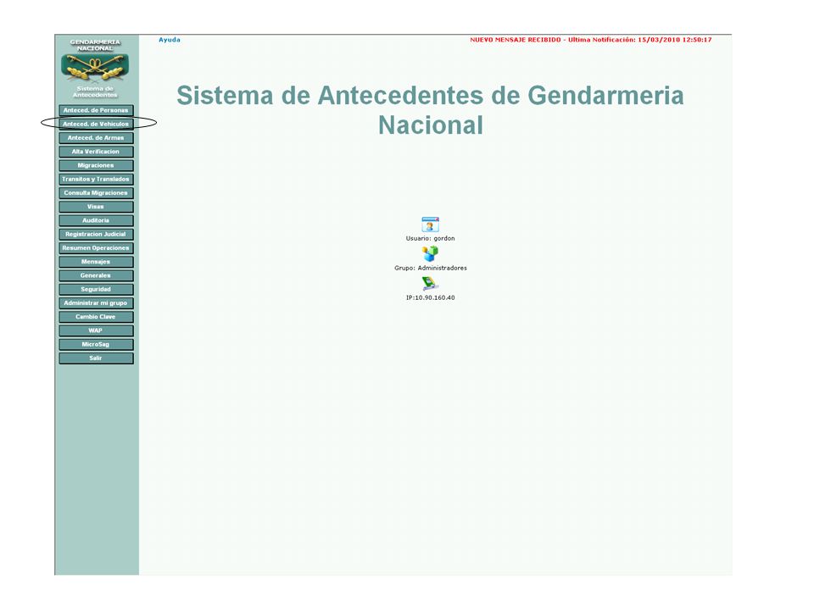The height and width of the screenshot is (610, 814).
Task: Go to Alta Verificacion
Action: (x=96, y=152)
